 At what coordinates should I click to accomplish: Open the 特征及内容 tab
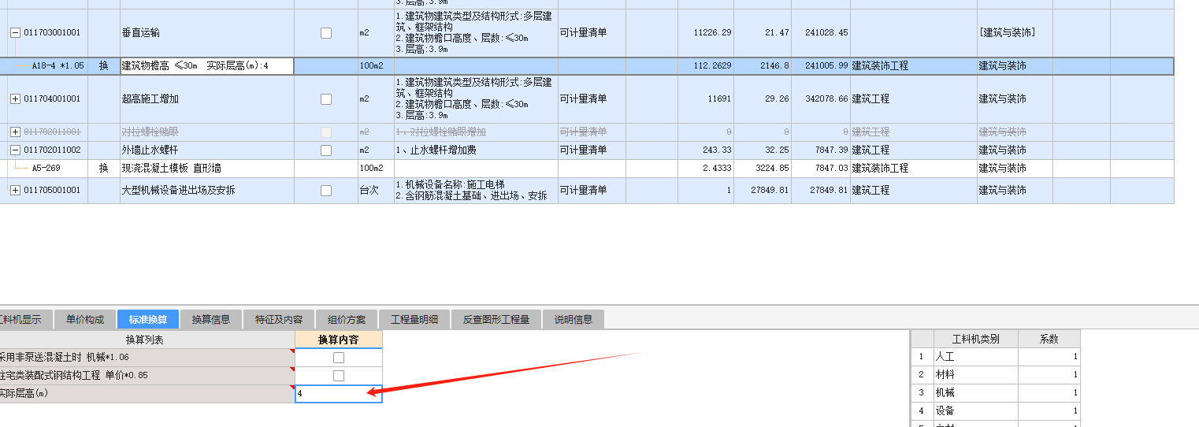point(279,319)
